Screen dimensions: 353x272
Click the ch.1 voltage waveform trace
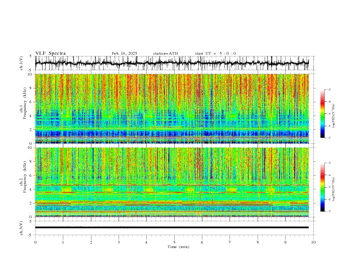point(172,63)
